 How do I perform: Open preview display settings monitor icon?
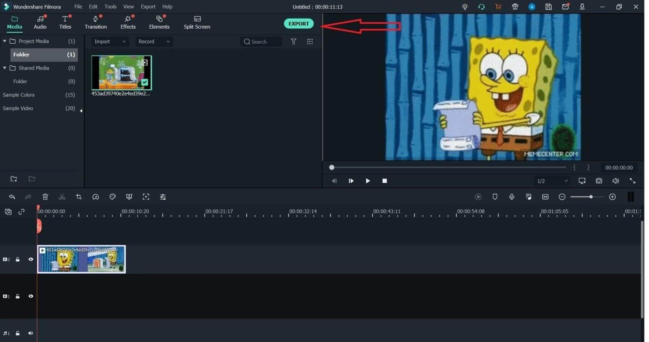pyautogui.click(x=582, y=181)
